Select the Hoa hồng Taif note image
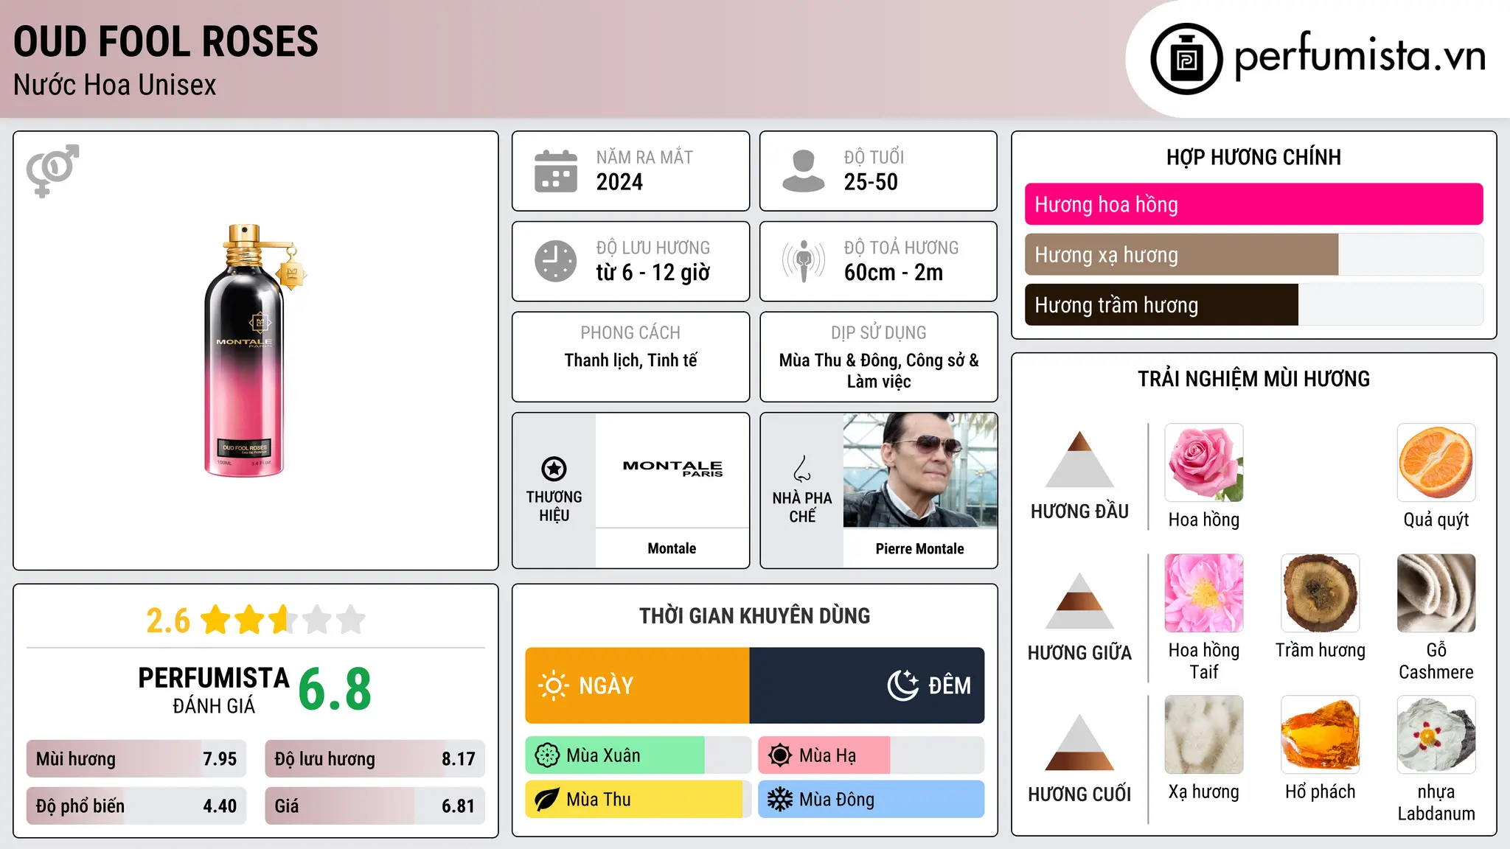 coord(1204,593)
